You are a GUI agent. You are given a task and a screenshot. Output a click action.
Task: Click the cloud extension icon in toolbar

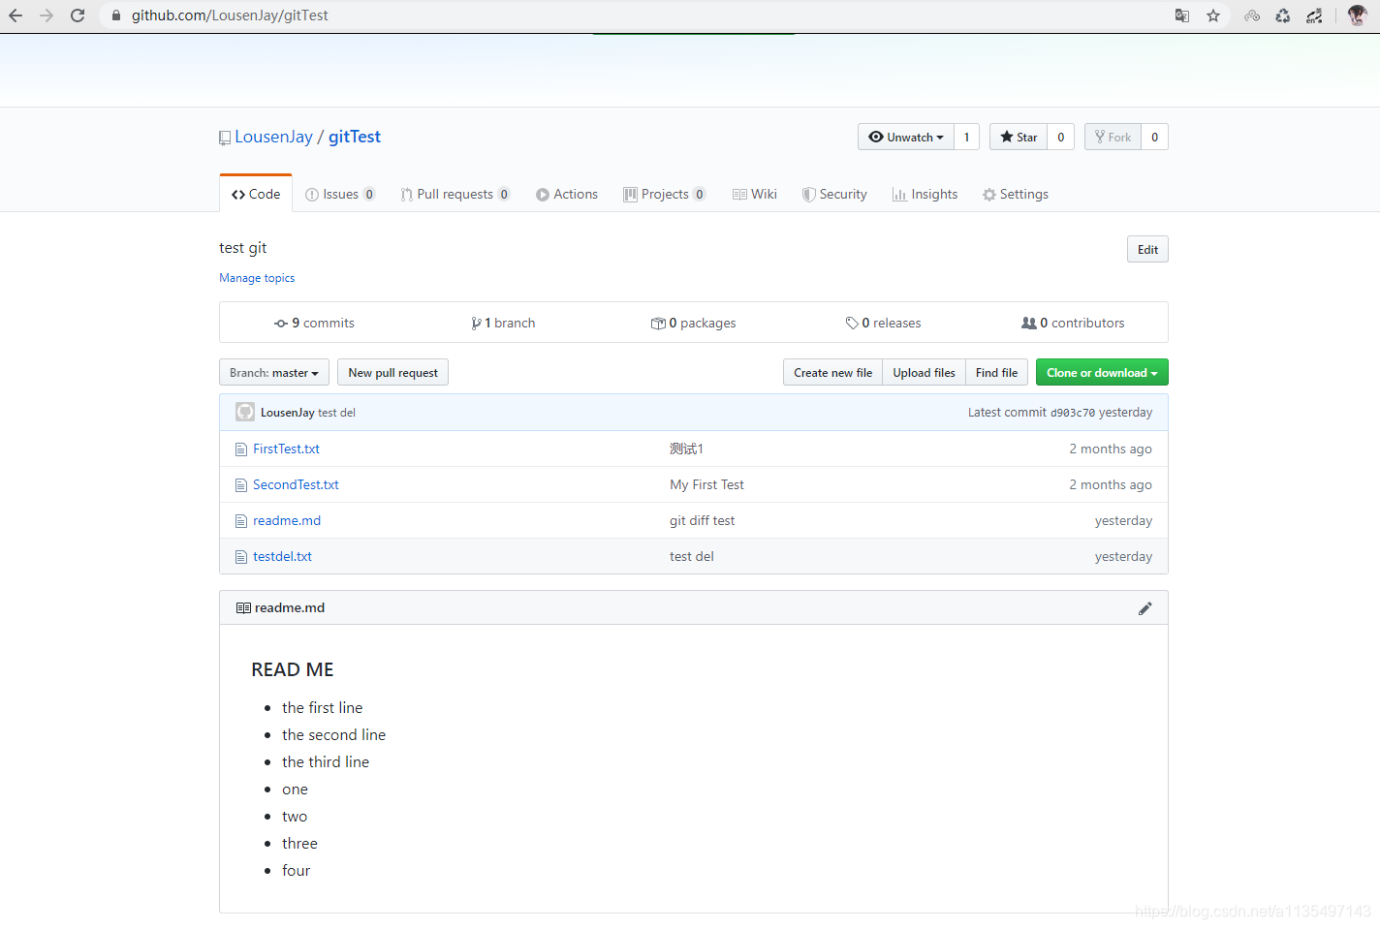1252,15
